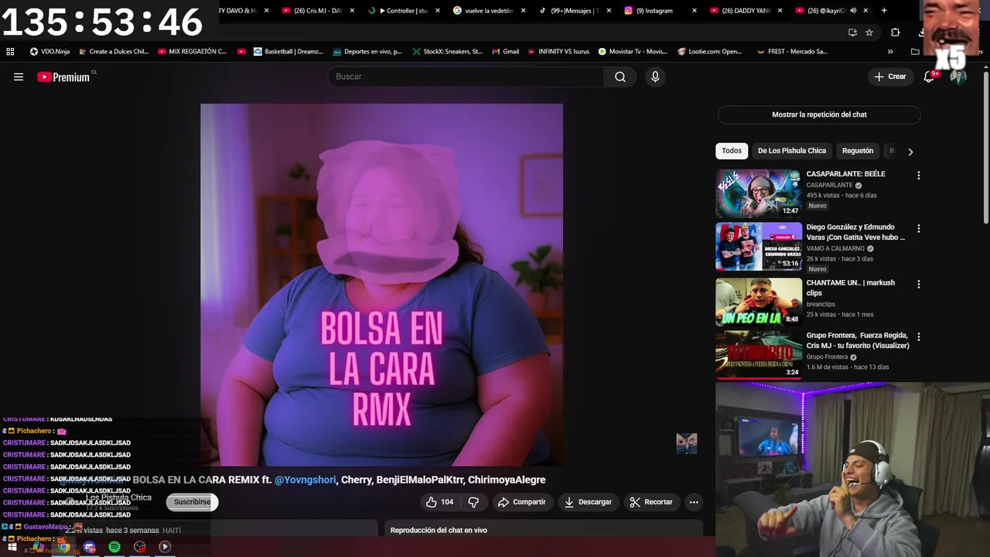This screenshot has height=557, width=990.
Task: Click the Buscar search input field
Action: pyautogui.click(x=466, y=77)
